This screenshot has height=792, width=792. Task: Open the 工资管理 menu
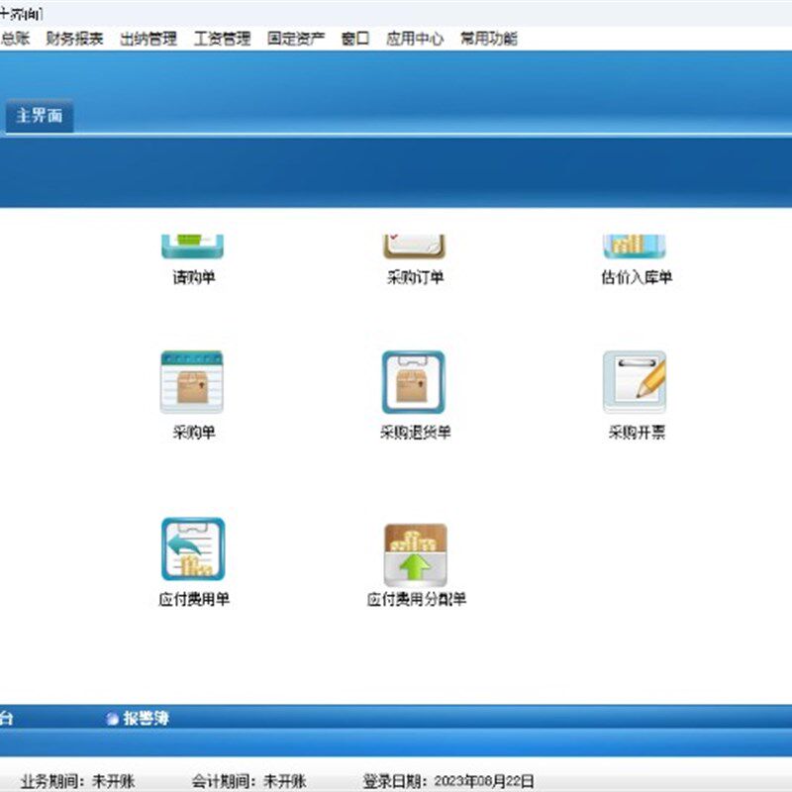pyautogui.click(x=222, y=39)
